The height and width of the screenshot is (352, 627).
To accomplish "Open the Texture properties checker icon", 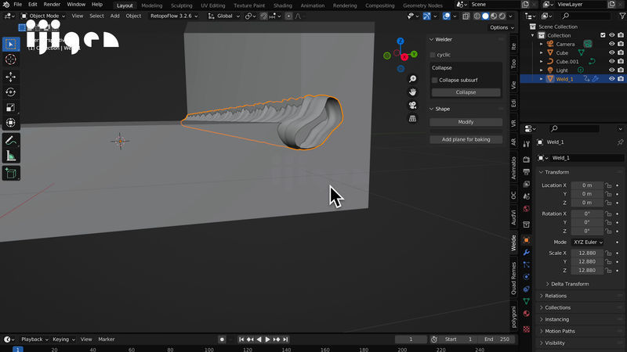I will click(526, 329).
